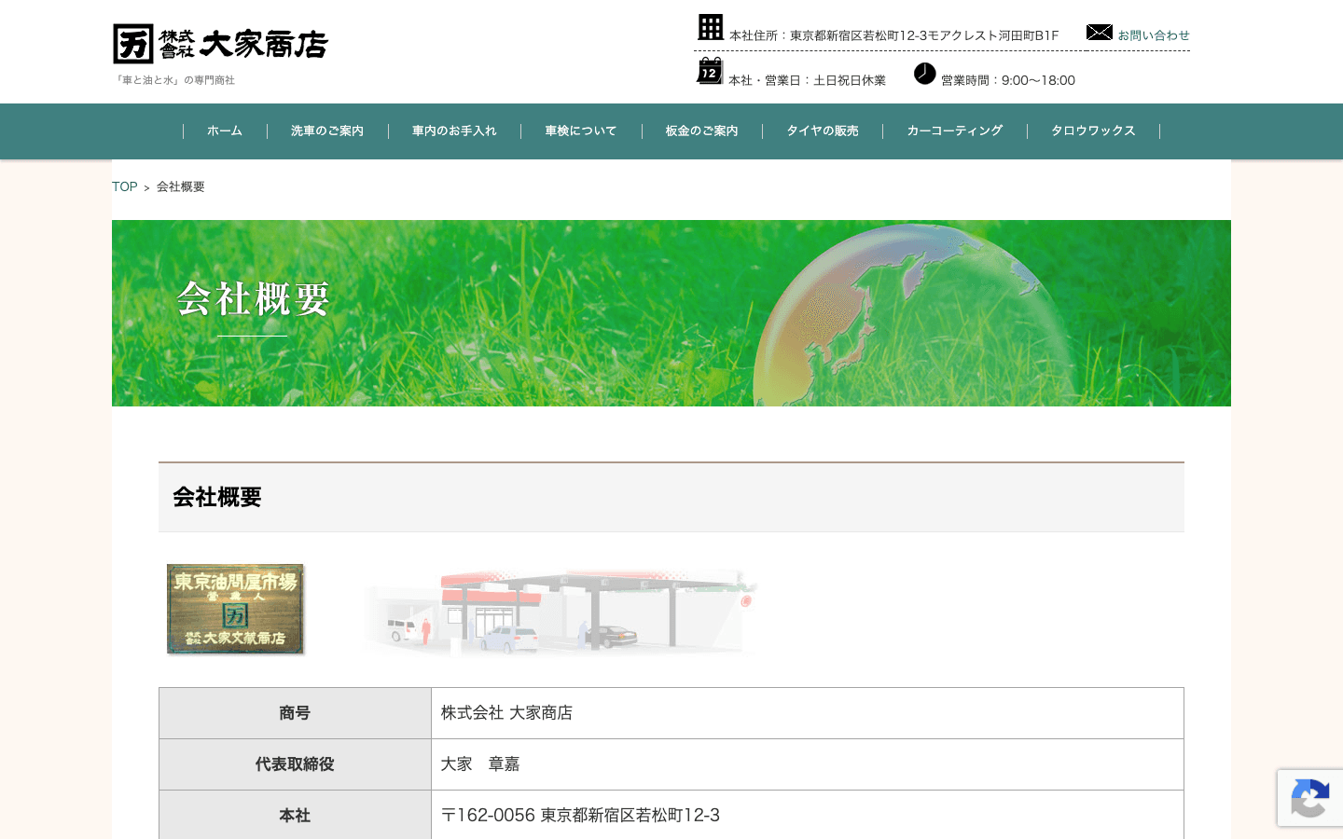Click the building icon beside 本社住所

(711, 27)
